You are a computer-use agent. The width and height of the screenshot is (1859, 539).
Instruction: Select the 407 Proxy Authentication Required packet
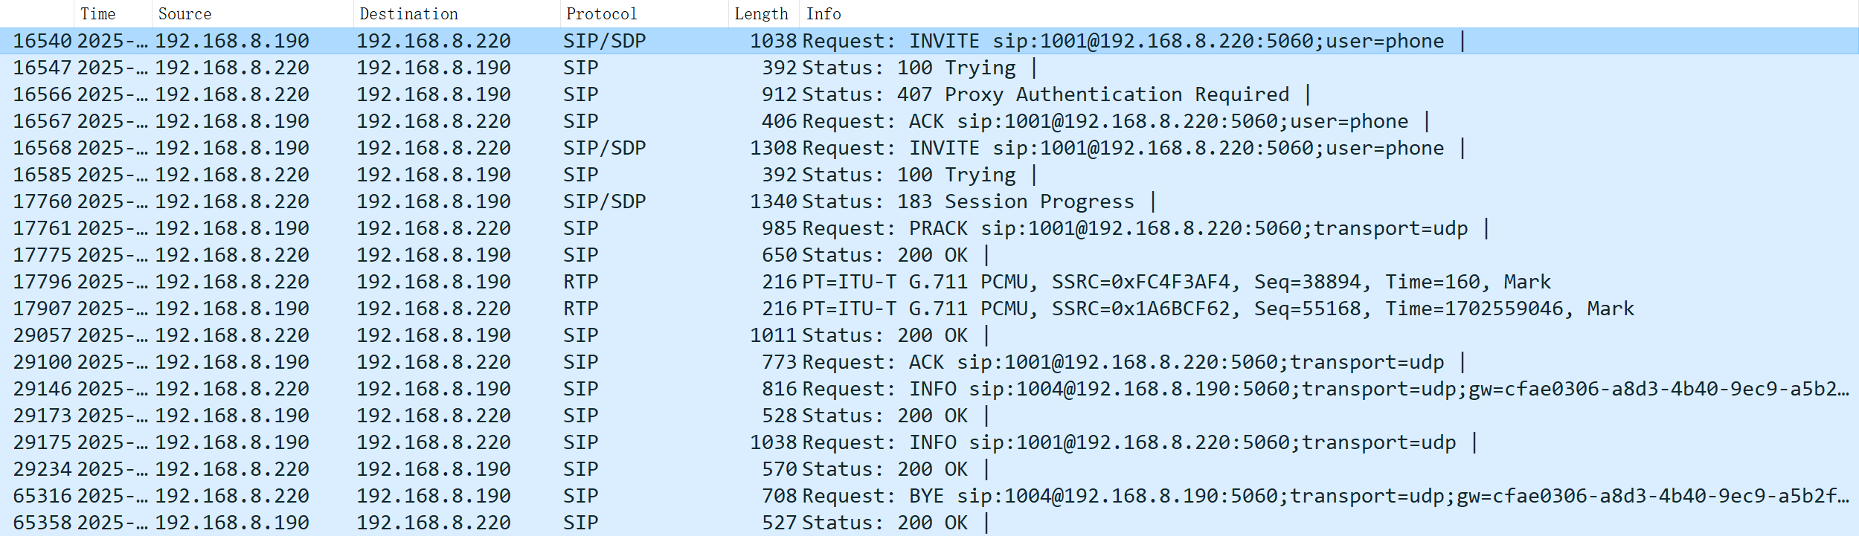446,94
